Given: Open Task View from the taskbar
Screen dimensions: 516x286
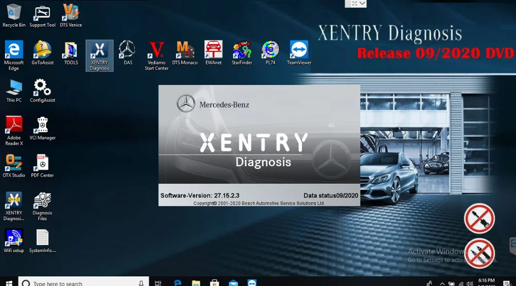Looking at the screenshot, I should coord(158,283).
